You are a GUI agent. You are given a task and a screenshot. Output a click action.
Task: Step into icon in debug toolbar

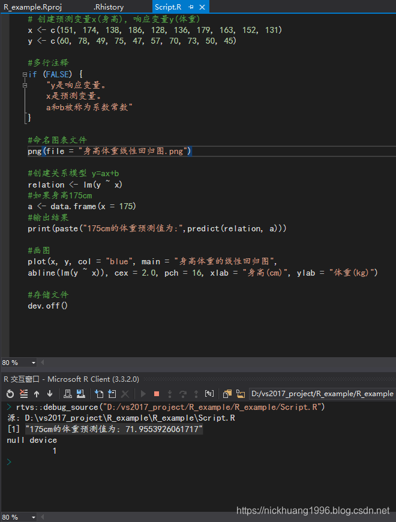coord(170,394)
